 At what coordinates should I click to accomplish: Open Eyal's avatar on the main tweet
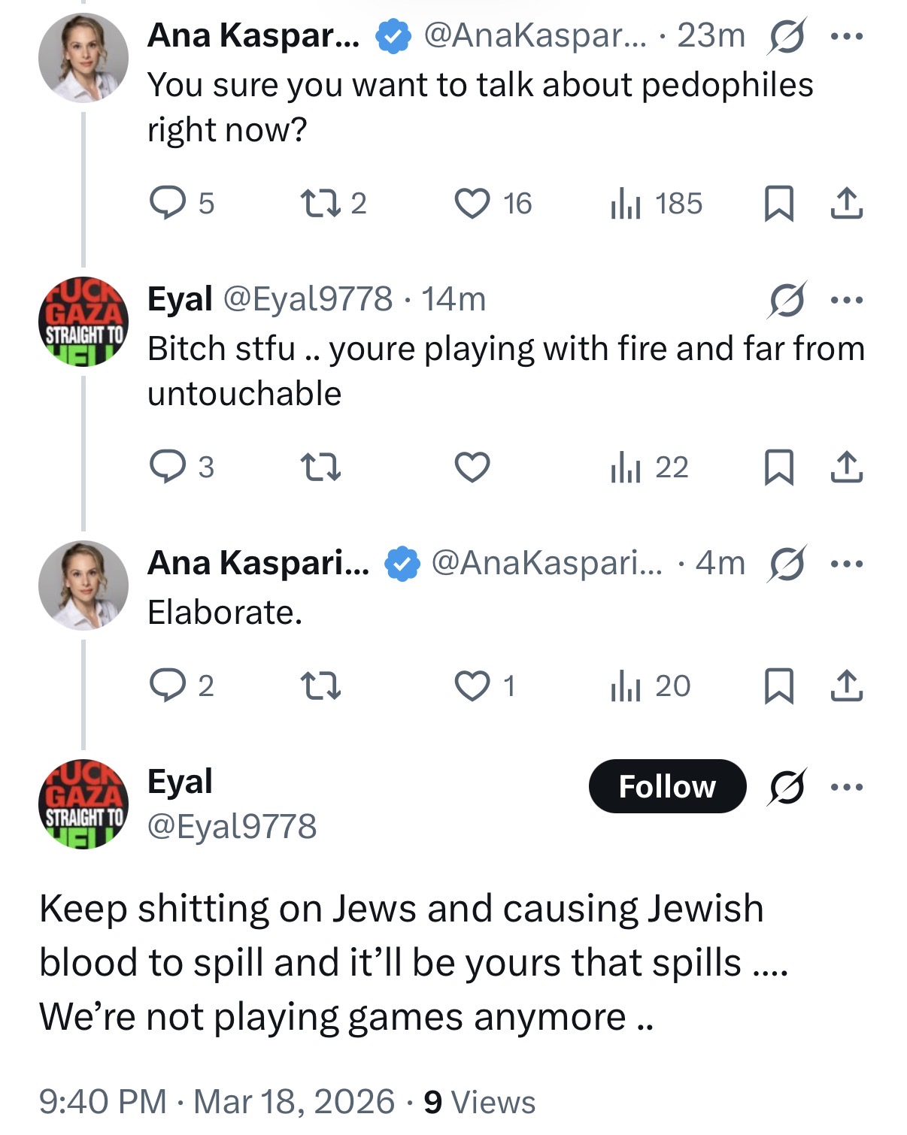click(83, 804)
